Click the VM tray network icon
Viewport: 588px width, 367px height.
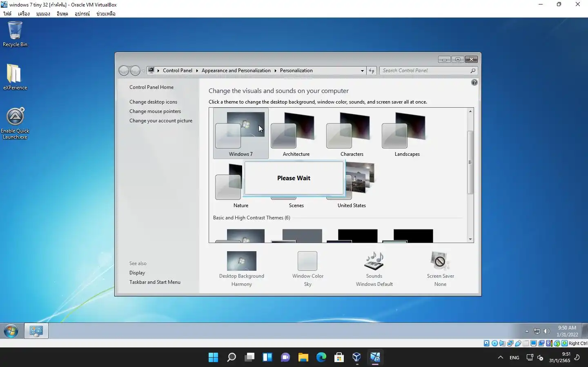[537, 331]
